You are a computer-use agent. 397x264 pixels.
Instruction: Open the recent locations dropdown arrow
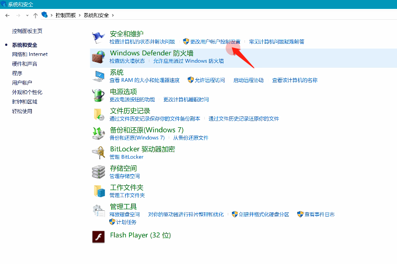[x=27, y=16]
